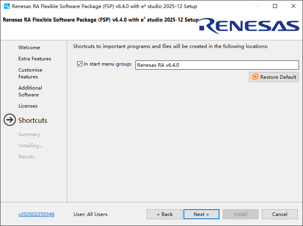
Task: Minimize the setup window
Action: point(257,6)
